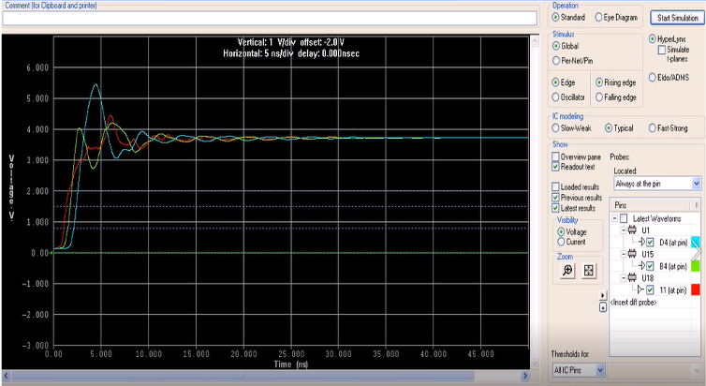
Task: Click the U1 component chip icon
Action: pyautogui.click(x=632, y=230)
